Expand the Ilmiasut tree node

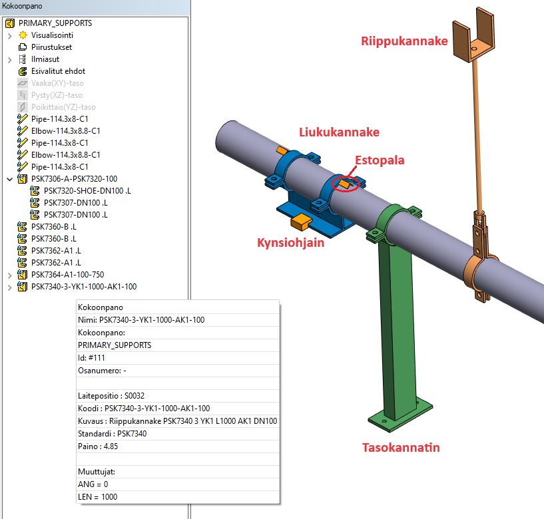(9, 59)
